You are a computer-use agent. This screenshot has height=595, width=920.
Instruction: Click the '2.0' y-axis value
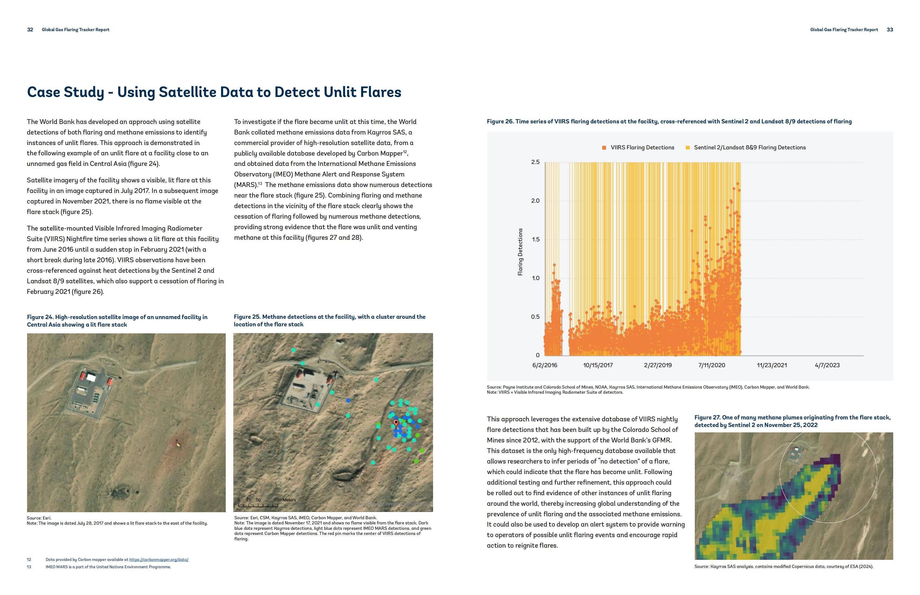(x=535, y=201)
